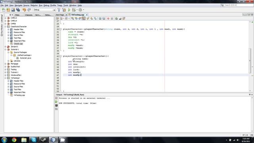This screenshot has width=254, height=143.
Task: Select the SudokuTest project
Action: click(x=15, y=67)
